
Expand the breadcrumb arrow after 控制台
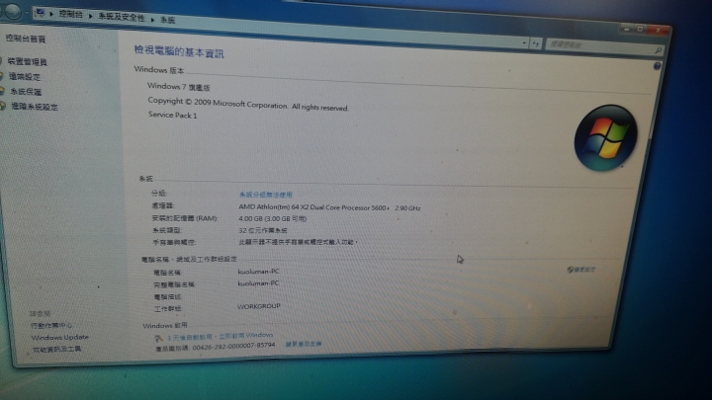(91, 17)
